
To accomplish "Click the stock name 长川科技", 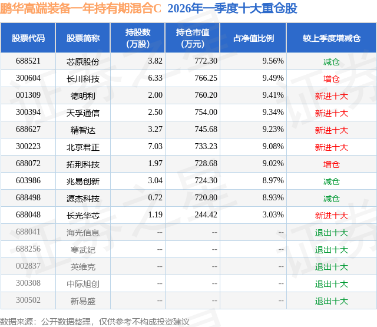I will coord(83,79).
